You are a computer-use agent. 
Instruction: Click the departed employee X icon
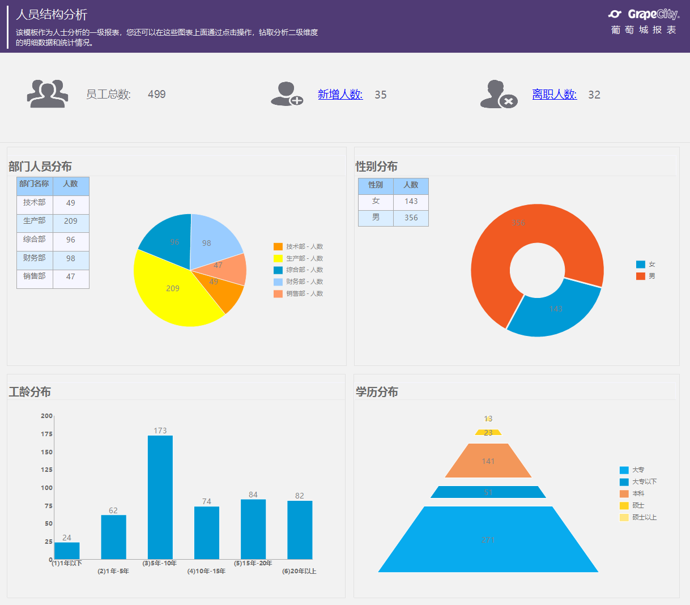click(x=499, y=94)
